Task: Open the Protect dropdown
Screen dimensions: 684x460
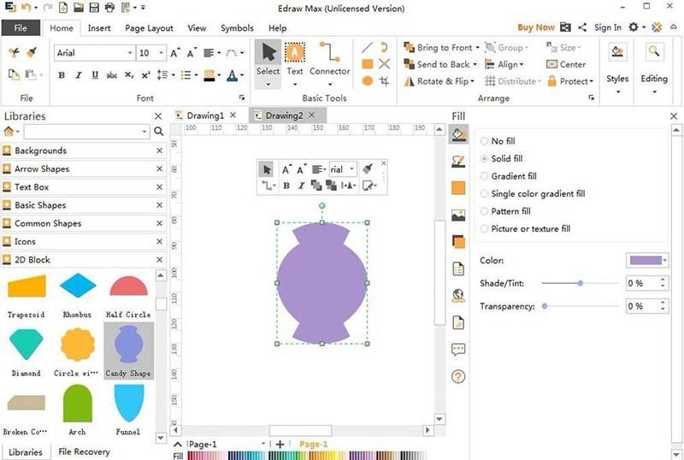Action: pyautogui.click(x=570, y=81)
